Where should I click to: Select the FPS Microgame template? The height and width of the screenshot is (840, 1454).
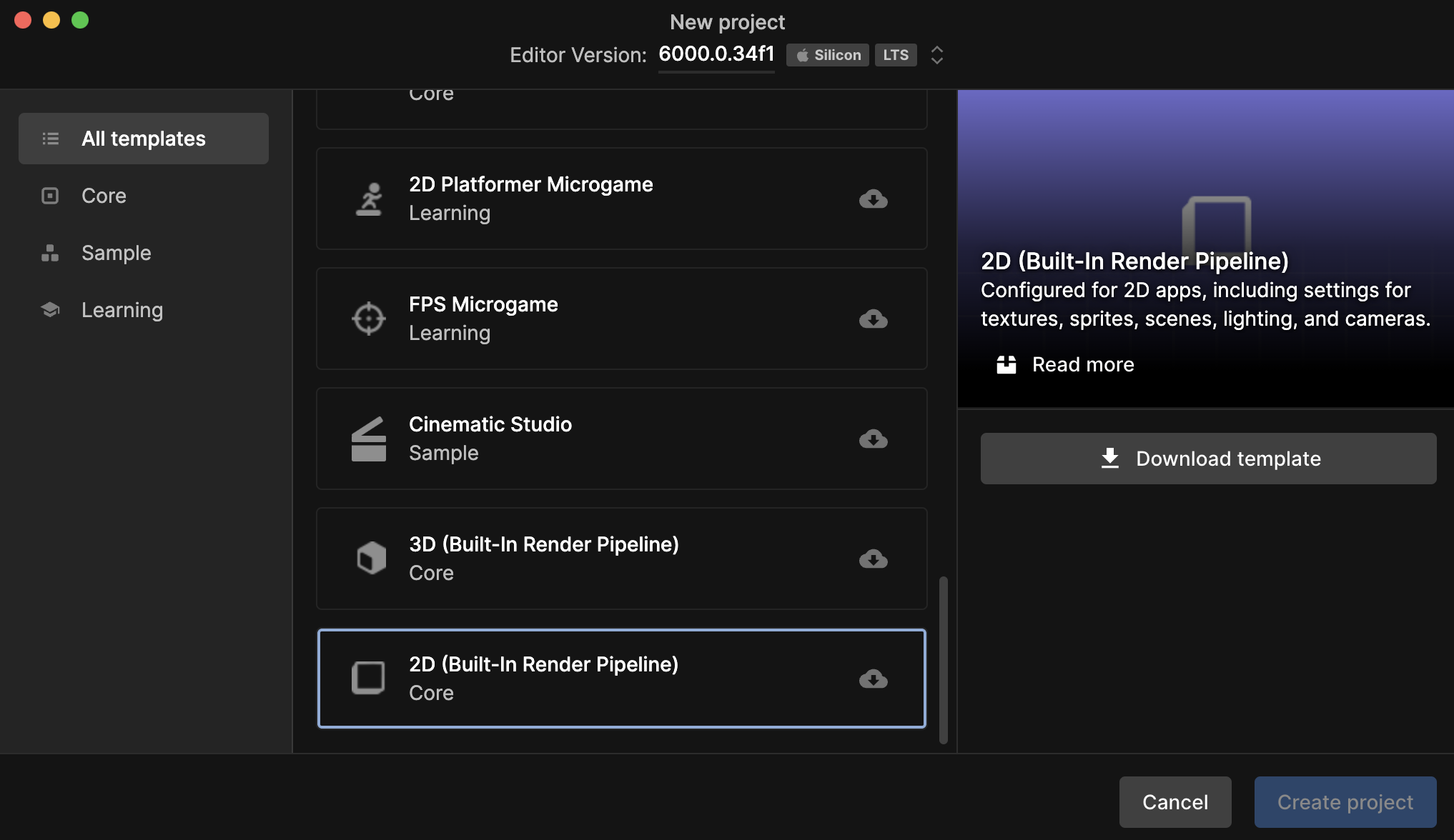[x=622, y=319]
